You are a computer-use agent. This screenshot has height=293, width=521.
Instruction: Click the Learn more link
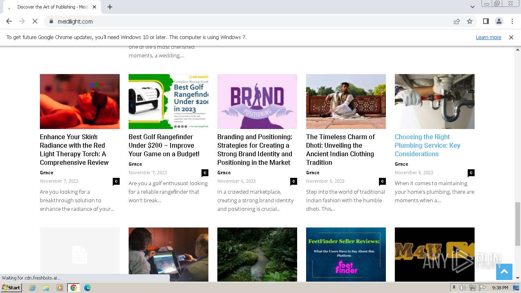point(488,37)
